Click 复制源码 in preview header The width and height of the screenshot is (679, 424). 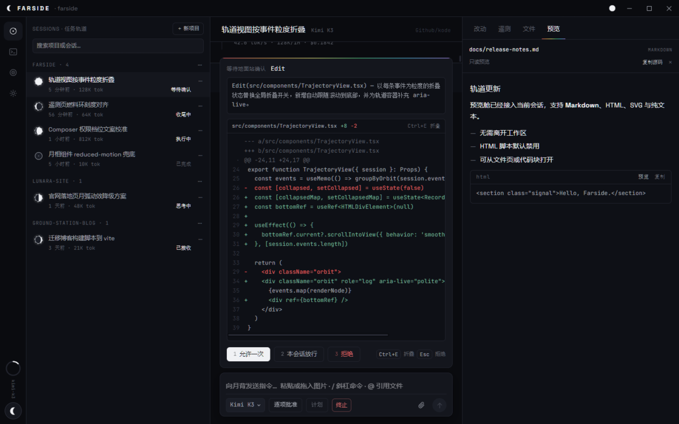652,62
